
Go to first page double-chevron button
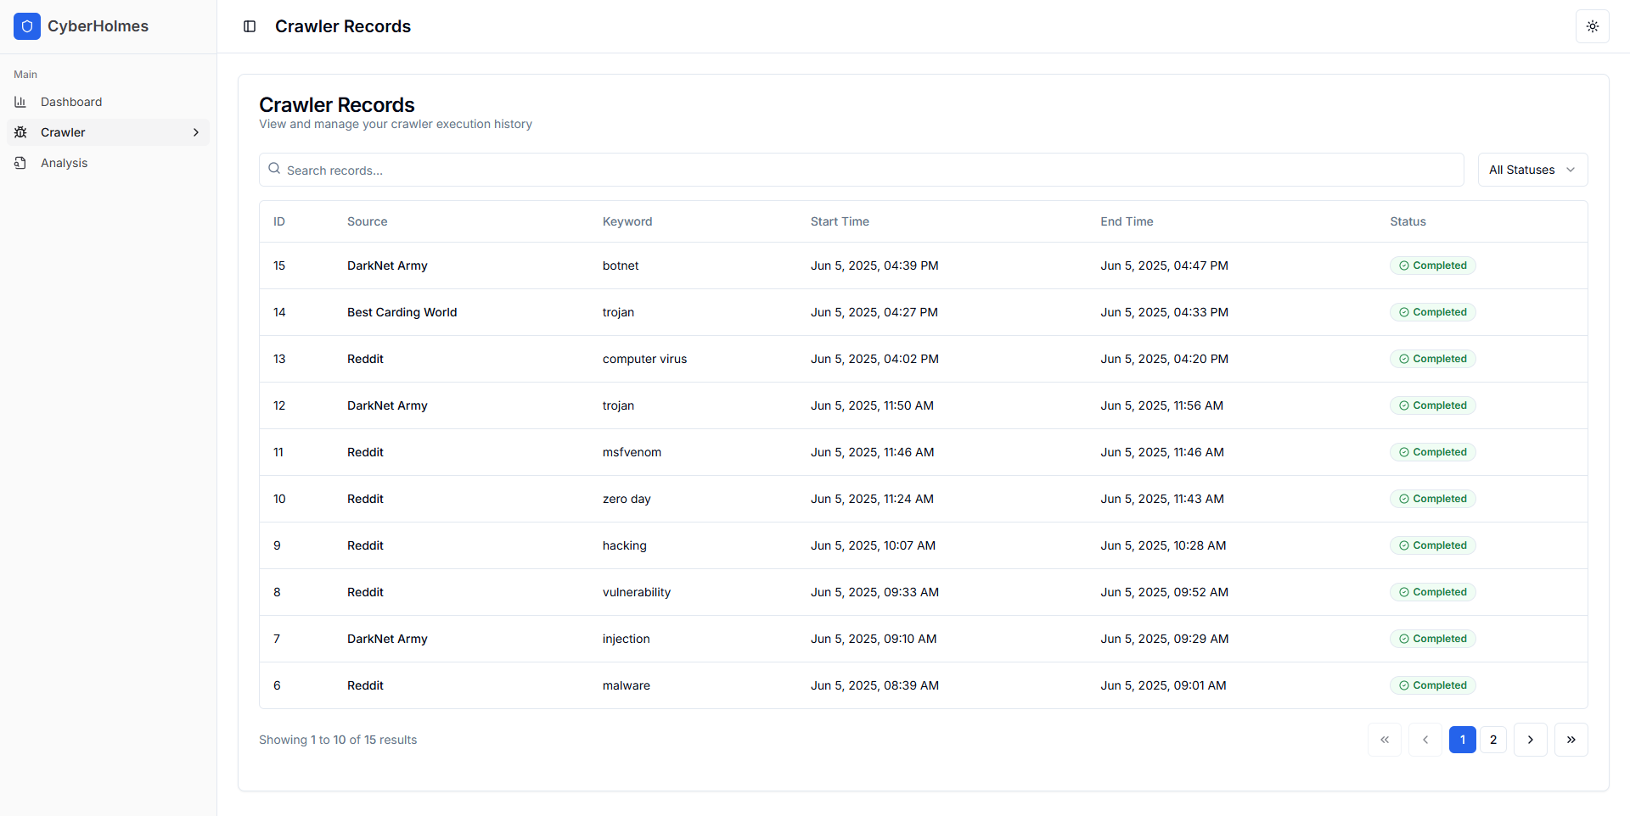[1385, 740]
